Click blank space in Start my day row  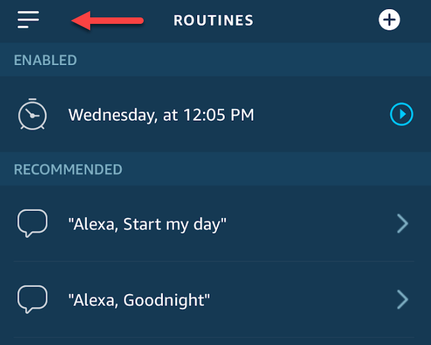[311, 224]
